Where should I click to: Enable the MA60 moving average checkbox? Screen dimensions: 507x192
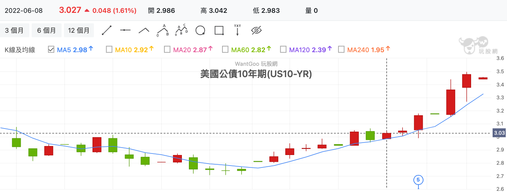coord(225,49)
